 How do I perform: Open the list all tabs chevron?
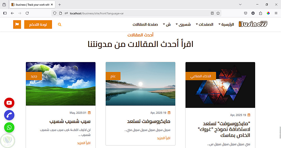(240, 4)
